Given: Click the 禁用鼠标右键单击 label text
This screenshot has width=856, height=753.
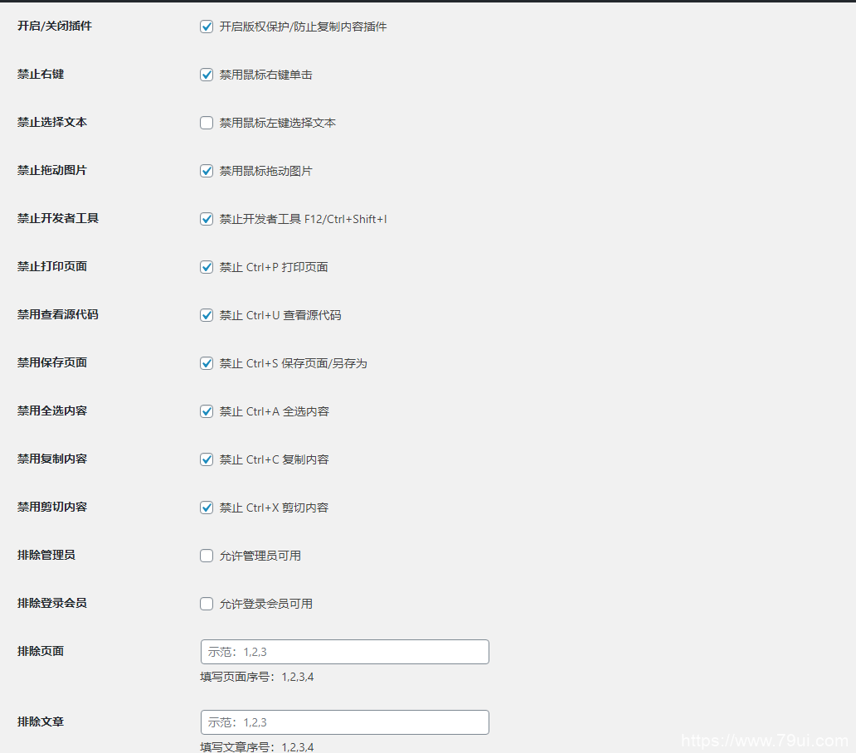Looking at the screenshot, I should [265, 75].
